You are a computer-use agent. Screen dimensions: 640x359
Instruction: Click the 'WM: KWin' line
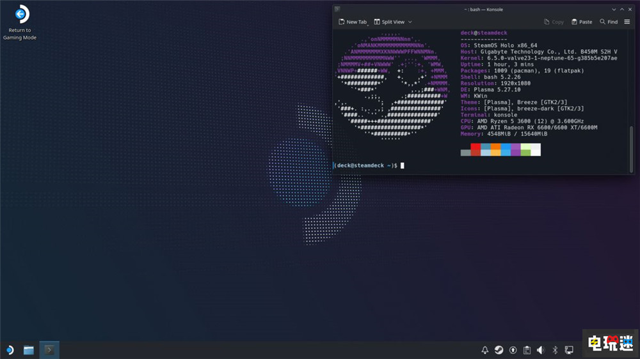point(474,96)
